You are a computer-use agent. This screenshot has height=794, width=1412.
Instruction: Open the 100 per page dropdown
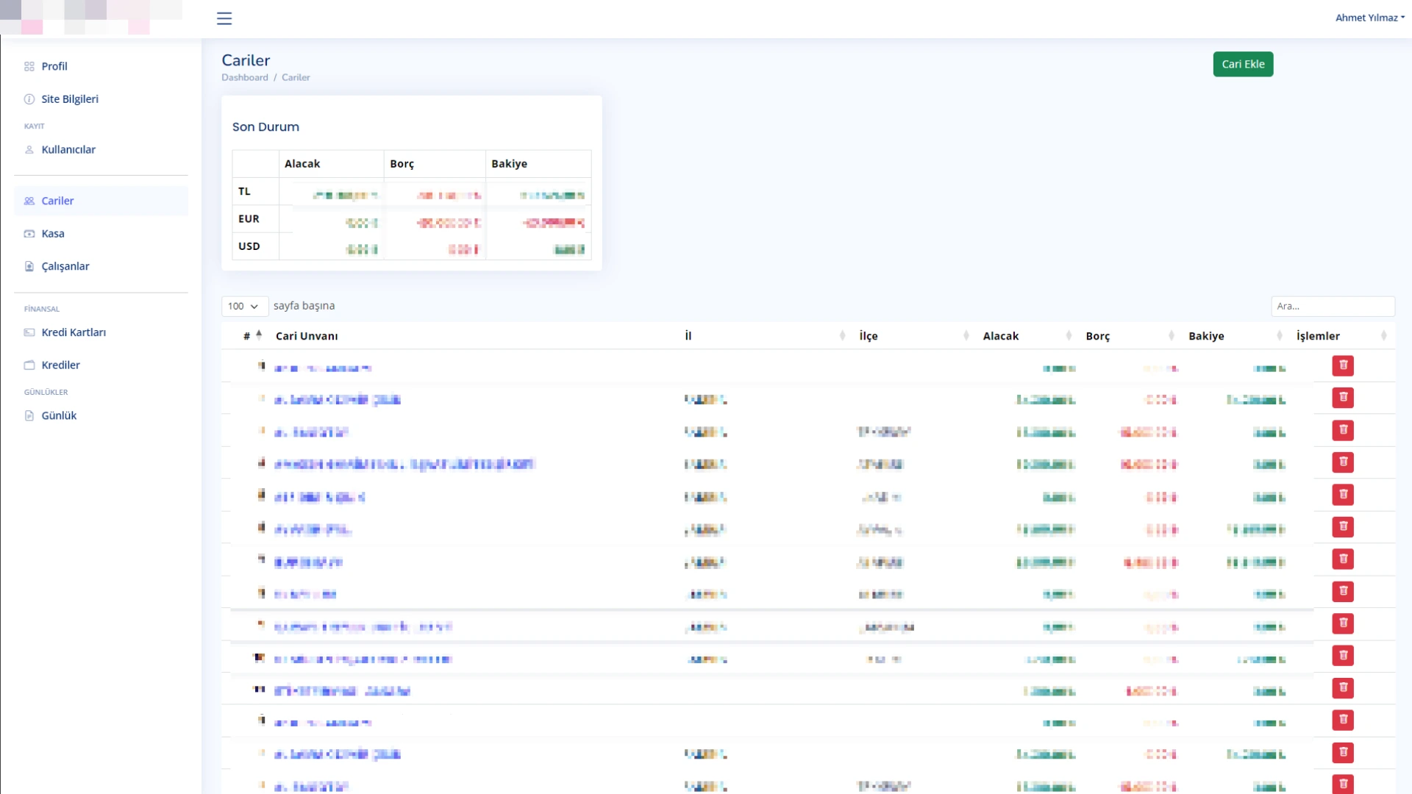click(x=243, y=306)
